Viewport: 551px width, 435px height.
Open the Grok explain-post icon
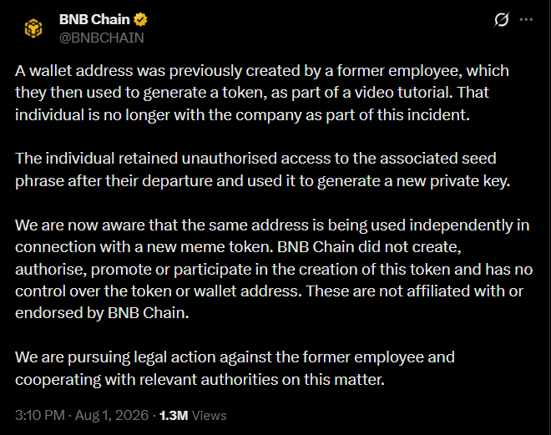pyautogui.click(x=501, y=19)
